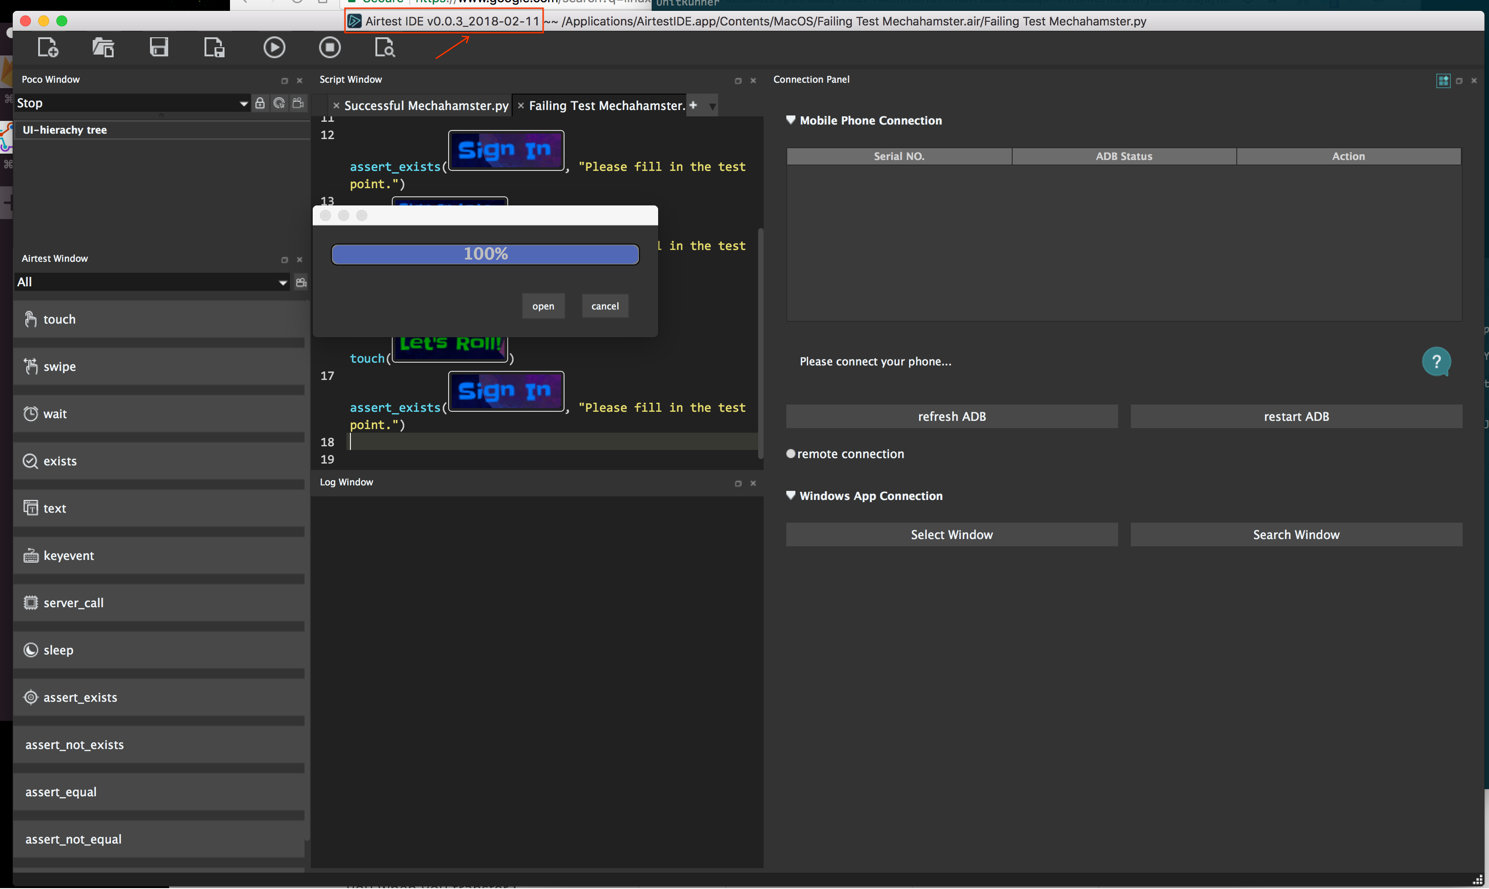Click restart ADB button

point(1296,416)
